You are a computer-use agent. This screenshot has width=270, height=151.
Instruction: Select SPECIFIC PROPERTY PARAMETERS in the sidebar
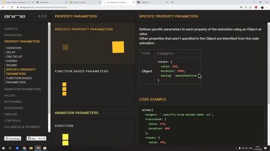pos(21,72)
